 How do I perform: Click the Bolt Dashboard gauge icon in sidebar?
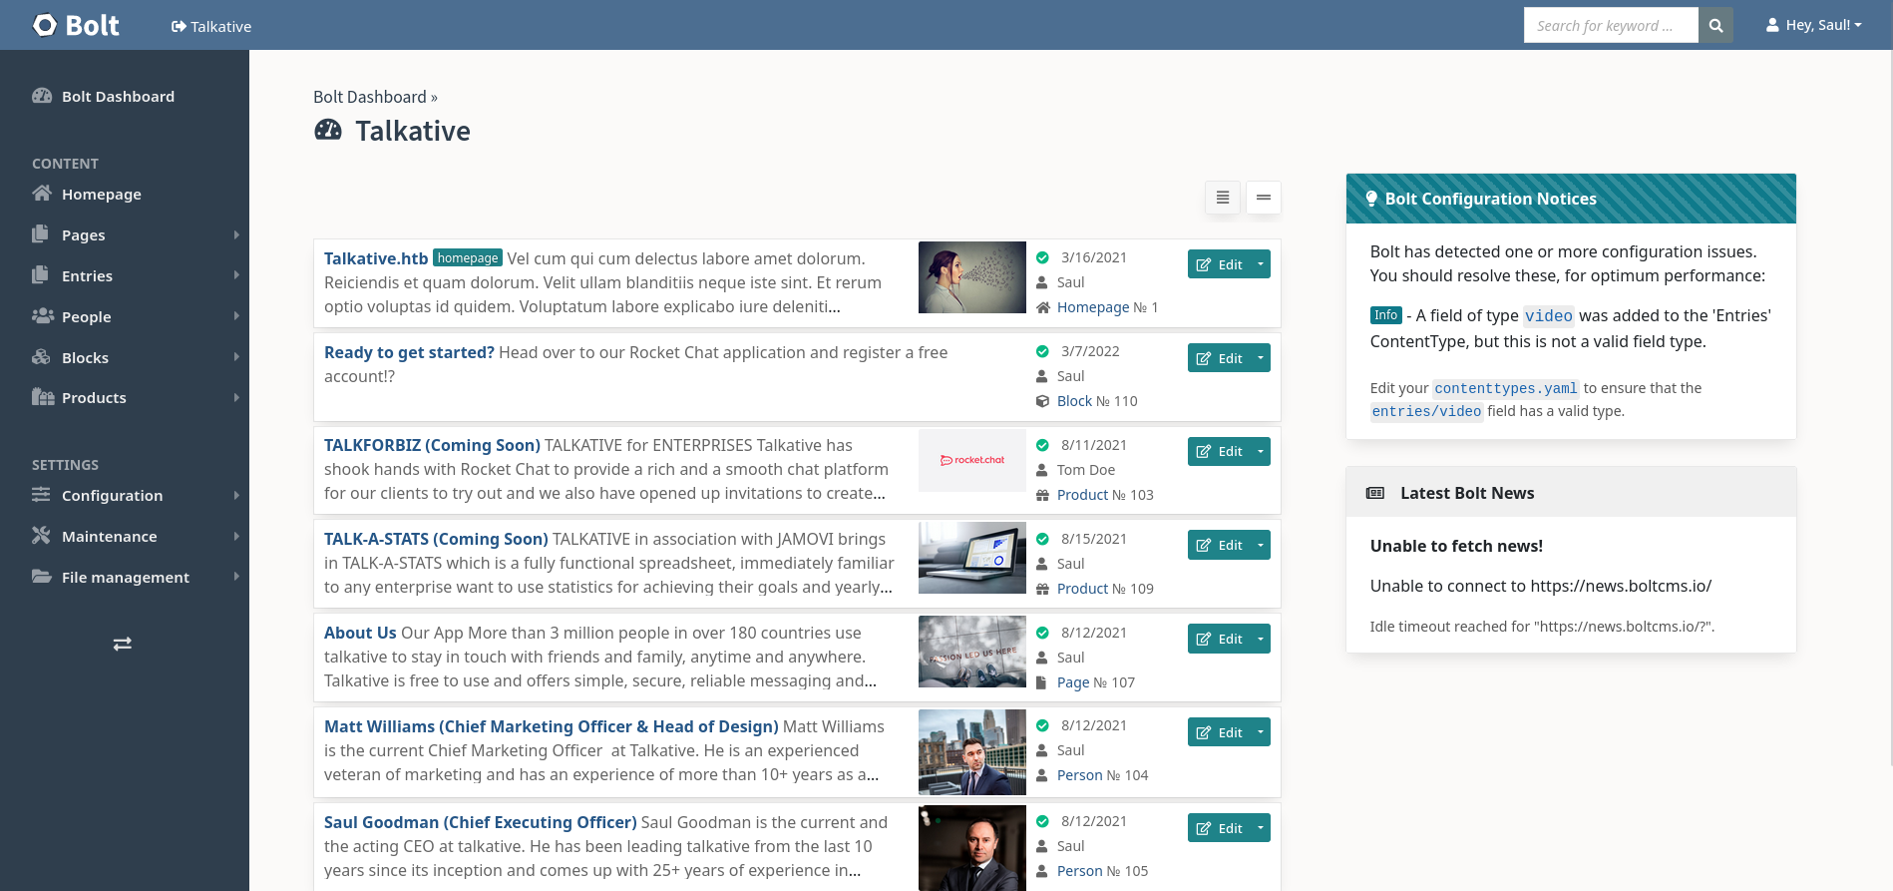click(x=42, y=97)
